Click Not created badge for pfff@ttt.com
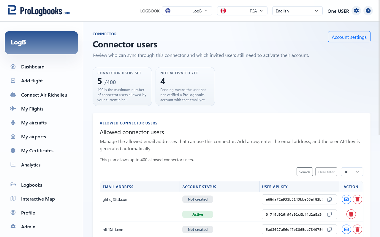The height and width of the screenshot is (237, 380). tap(198, 229)
